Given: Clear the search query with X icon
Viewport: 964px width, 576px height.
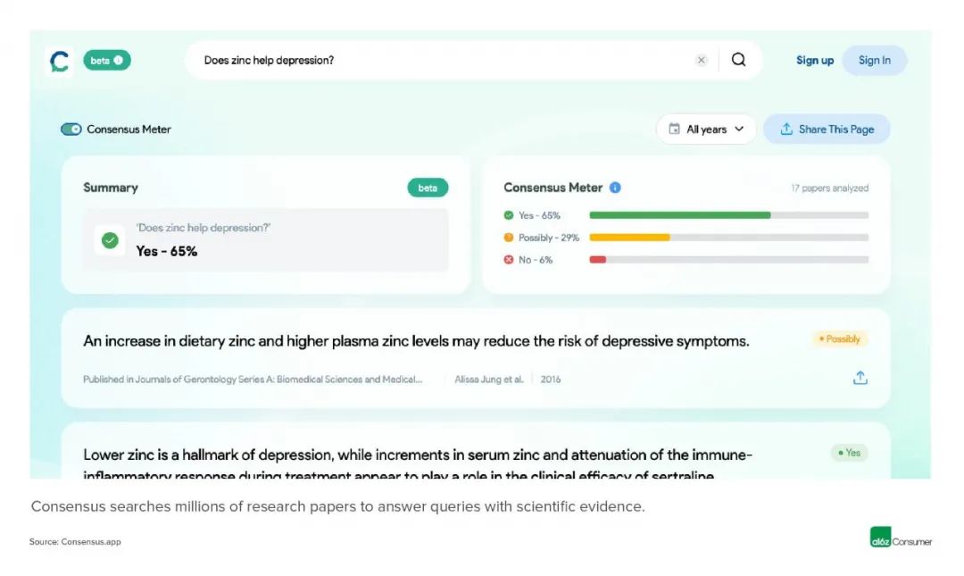Looking at the screenshot, I should [702, 61].
